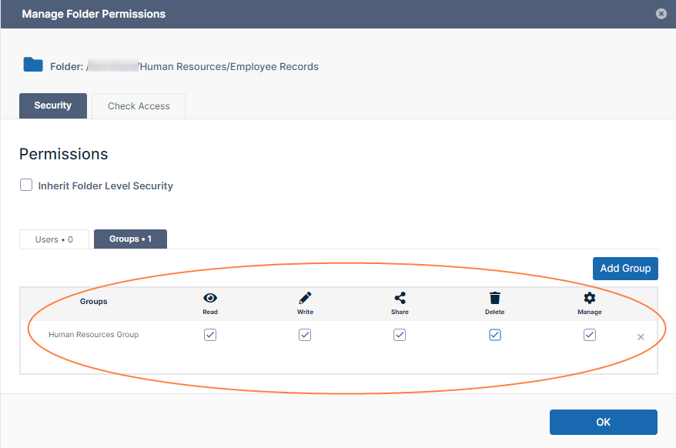Click the Manage gear icon header
Screen dimensions: 676x448
590,299
